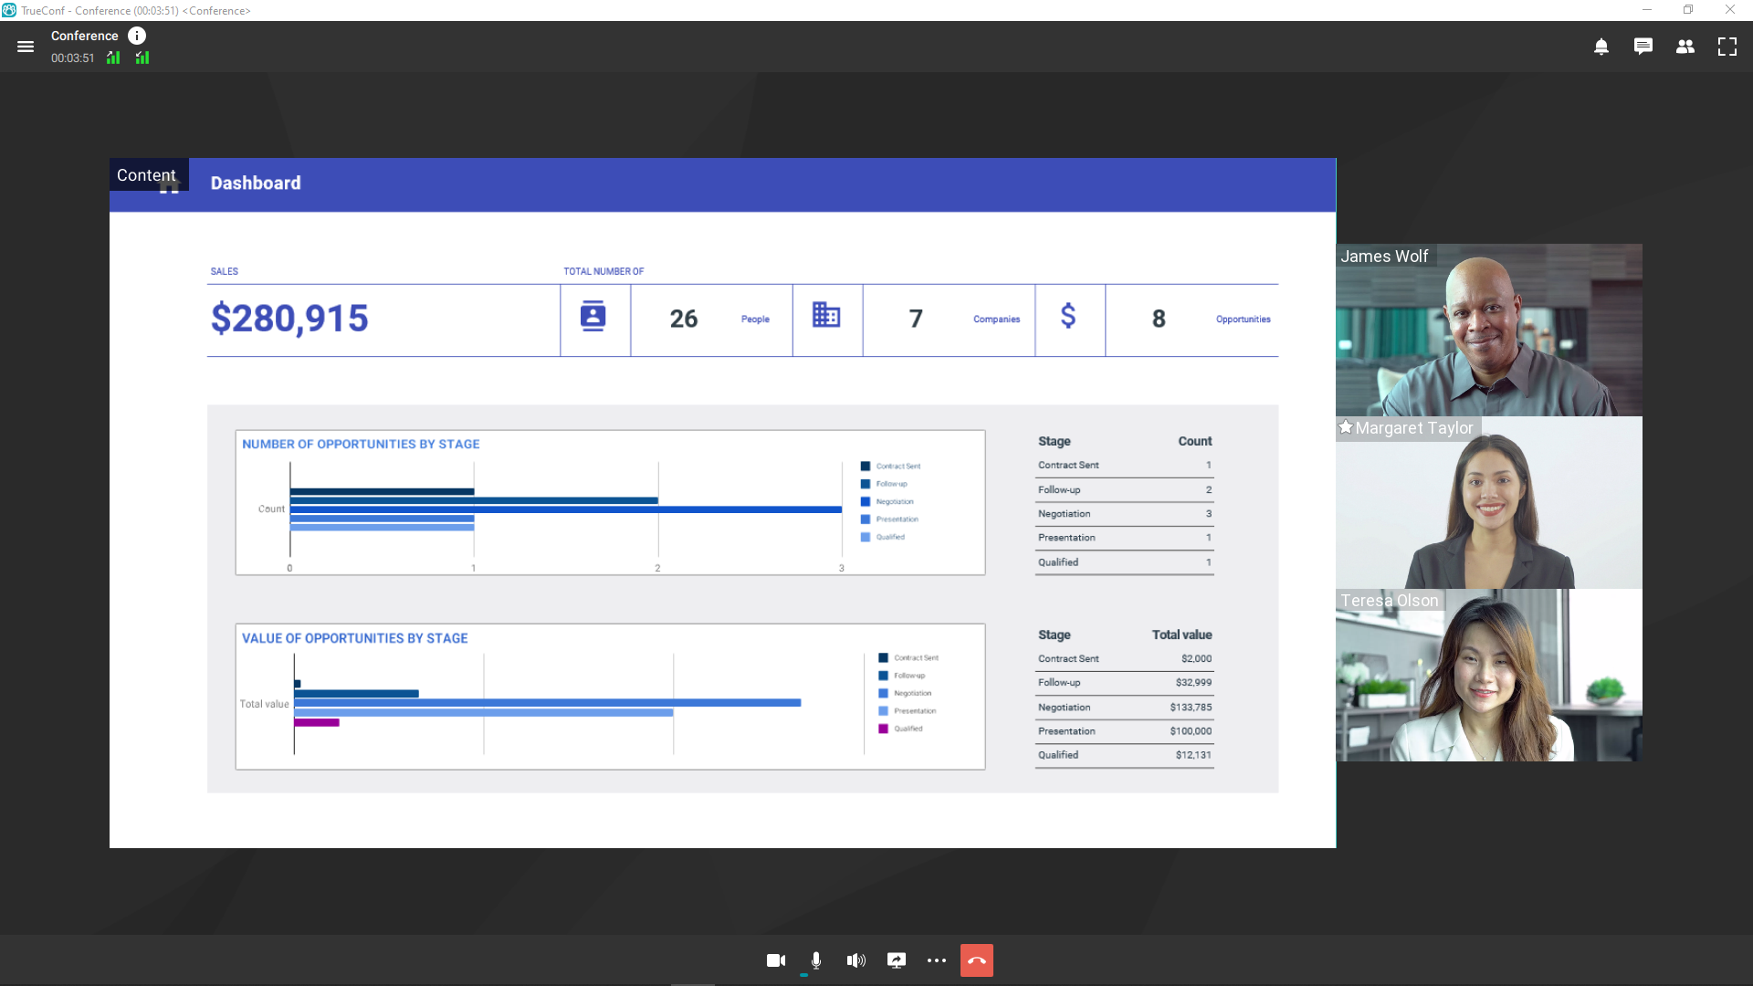
Task: Open the participants list
Action: click(1685, 47)
